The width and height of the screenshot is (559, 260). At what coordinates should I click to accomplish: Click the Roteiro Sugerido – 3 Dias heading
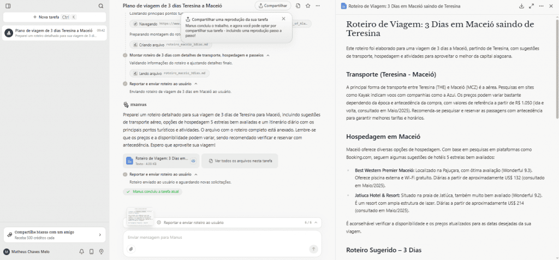click(x=384, y=250)
